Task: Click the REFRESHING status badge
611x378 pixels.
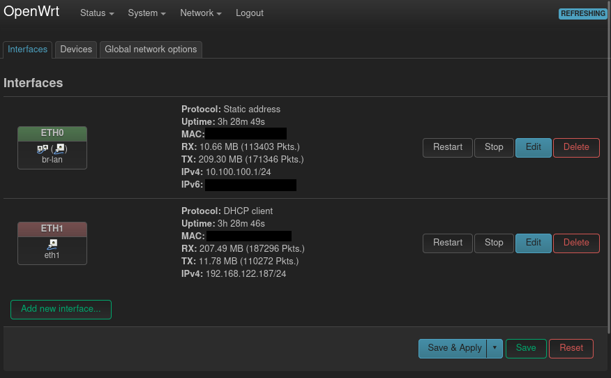Action: pos(583,14)
